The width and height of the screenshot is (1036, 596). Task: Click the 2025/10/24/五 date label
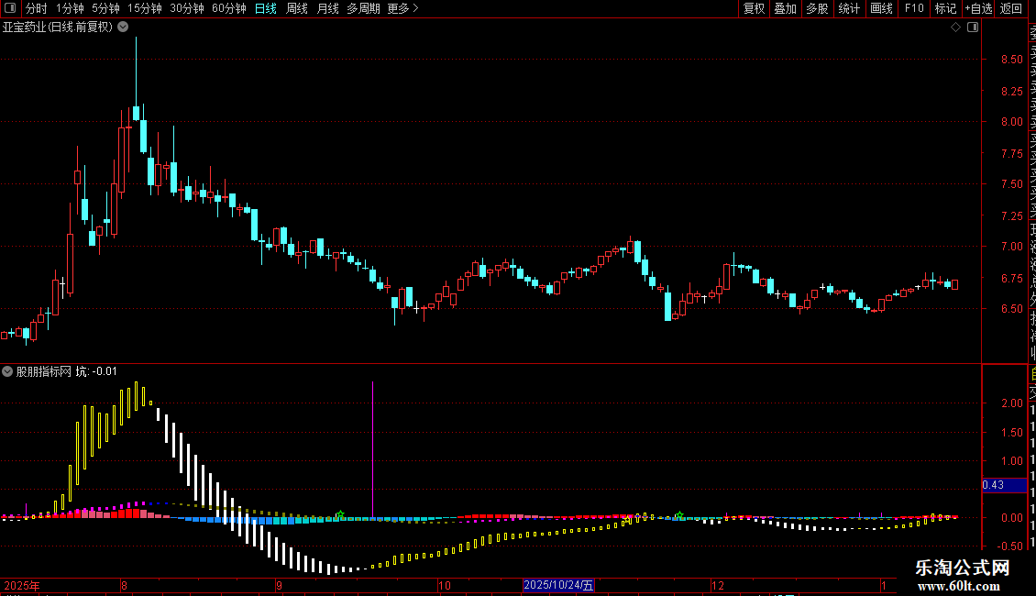pos(558,585)
